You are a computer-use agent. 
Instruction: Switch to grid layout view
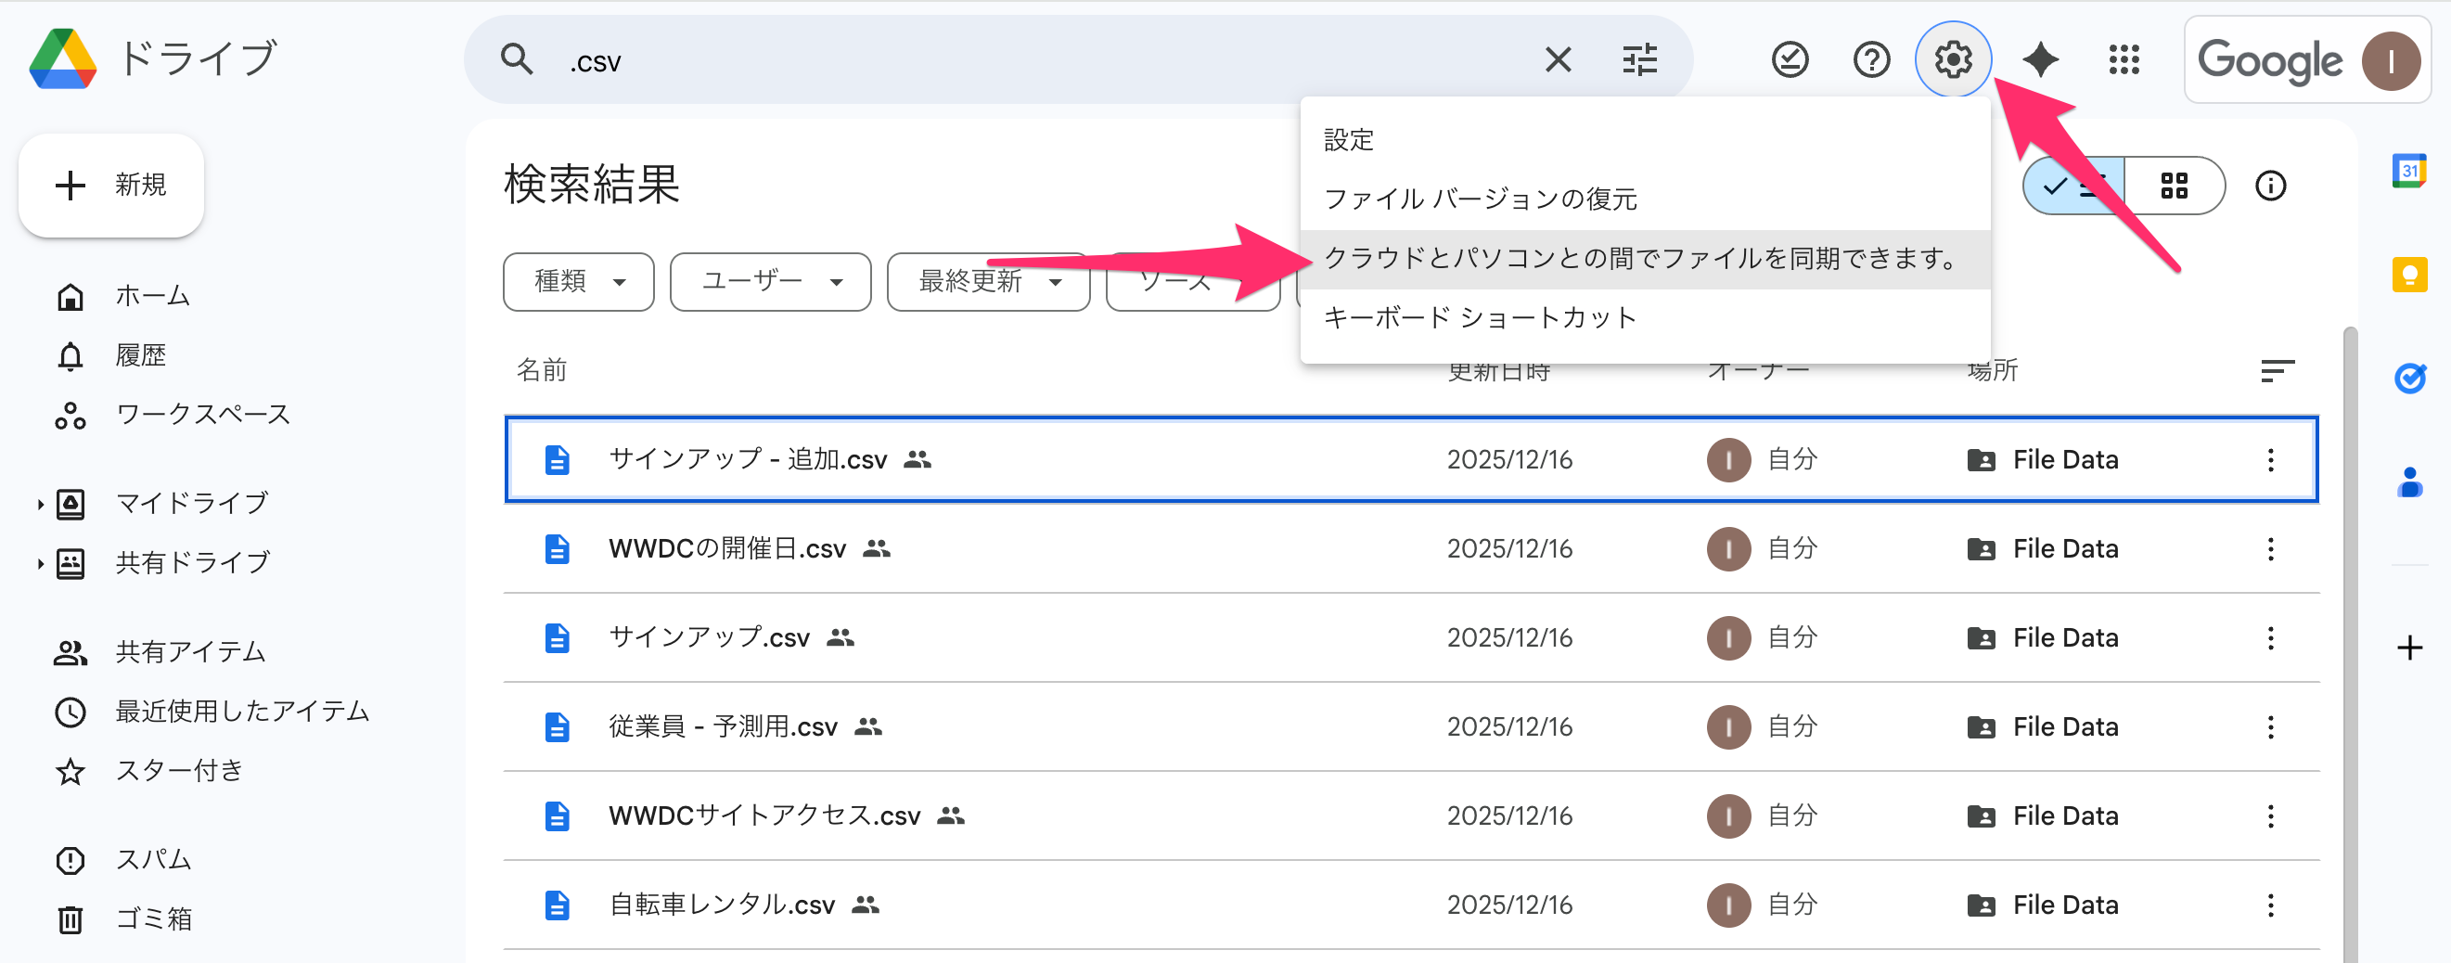2175,186
